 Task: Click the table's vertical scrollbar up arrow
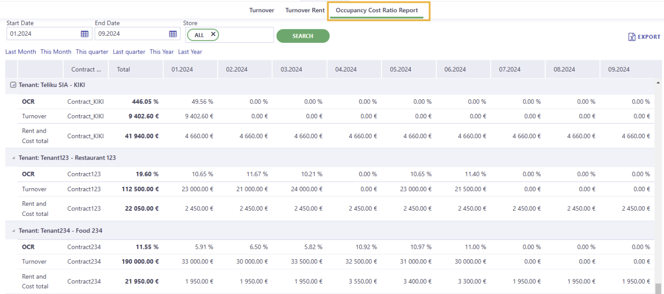click(x=658, y=83)
